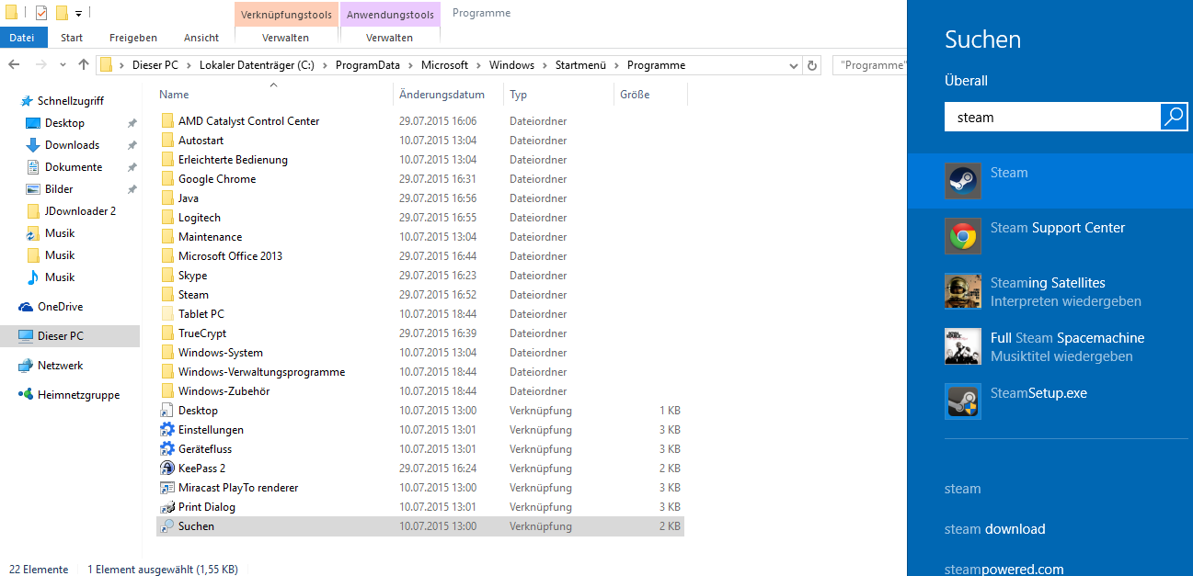Select the Miracast PlayTo renderer shortcut icon
Viewport: 1193px width, 576px height.
[x=166, y=488]
